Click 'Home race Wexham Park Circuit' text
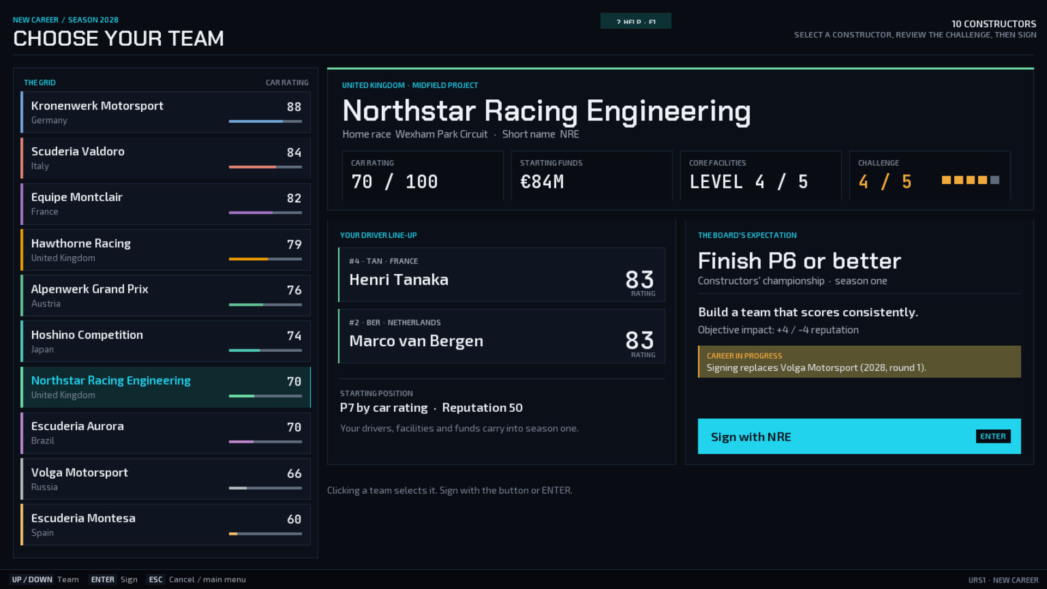 [415, 134]
